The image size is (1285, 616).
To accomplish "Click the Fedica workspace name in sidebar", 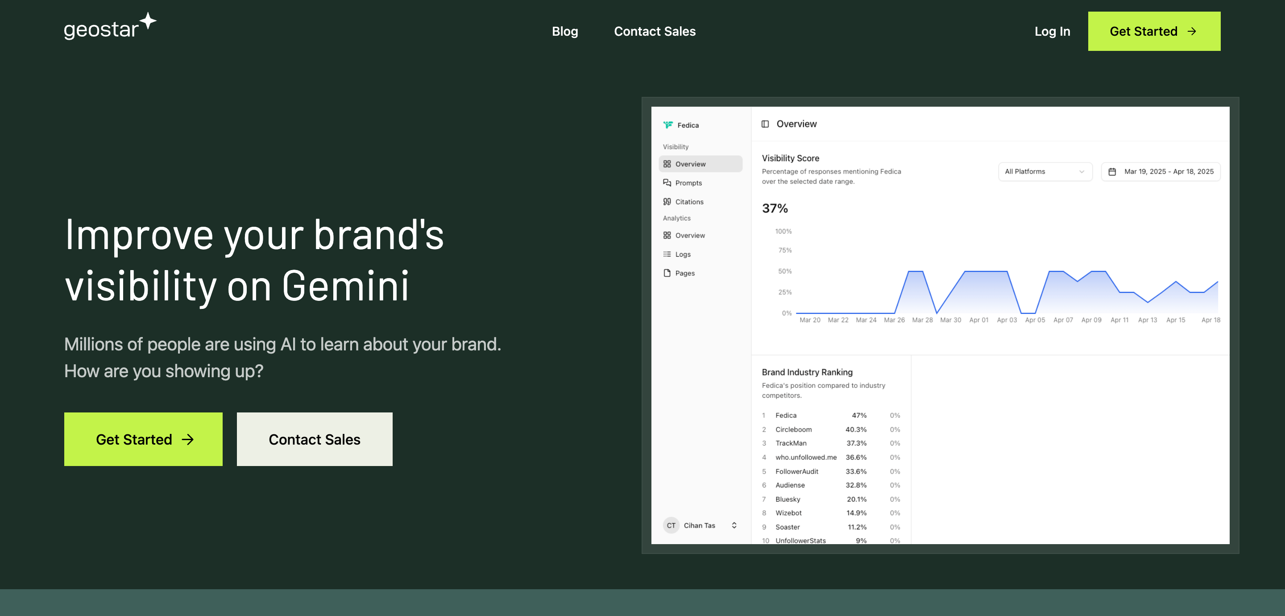I will pos(688,125).
